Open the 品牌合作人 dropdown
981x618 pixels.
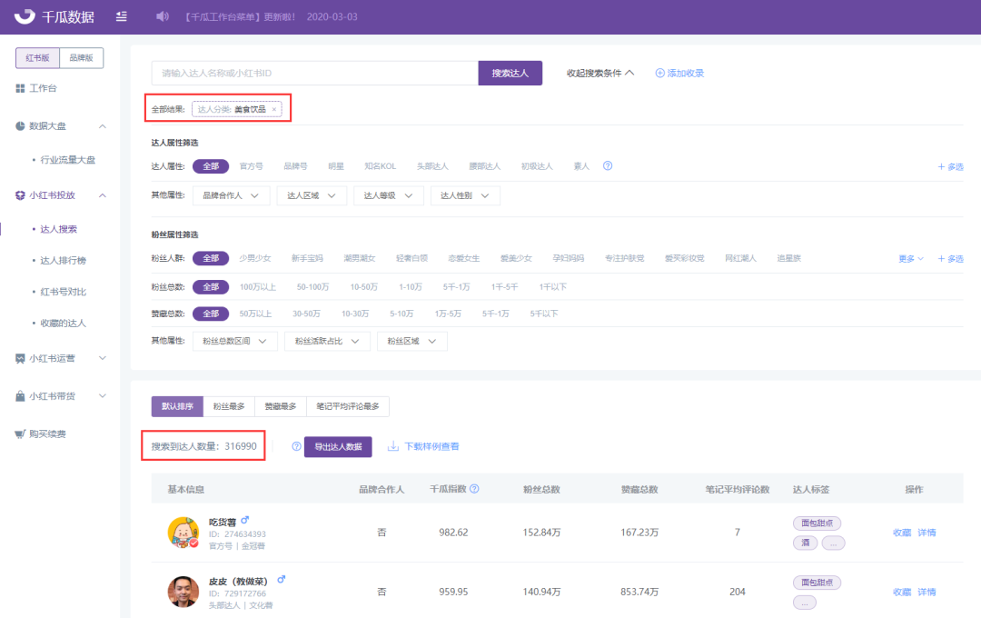(x=231, y=196)
